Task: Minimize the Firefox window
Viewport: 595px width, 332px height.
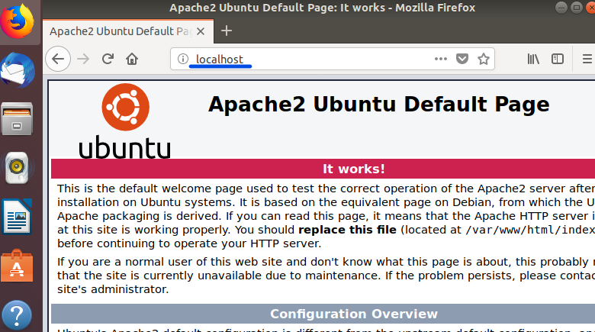Action: pos(561,8)
